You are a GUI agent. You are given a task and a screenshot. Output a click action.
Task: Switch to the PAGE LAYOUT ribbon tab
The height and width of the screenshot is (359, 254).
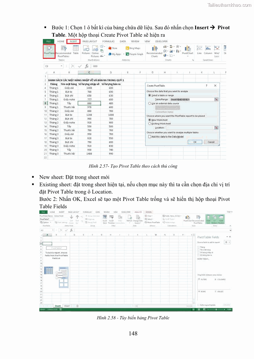tap(90, 42)
